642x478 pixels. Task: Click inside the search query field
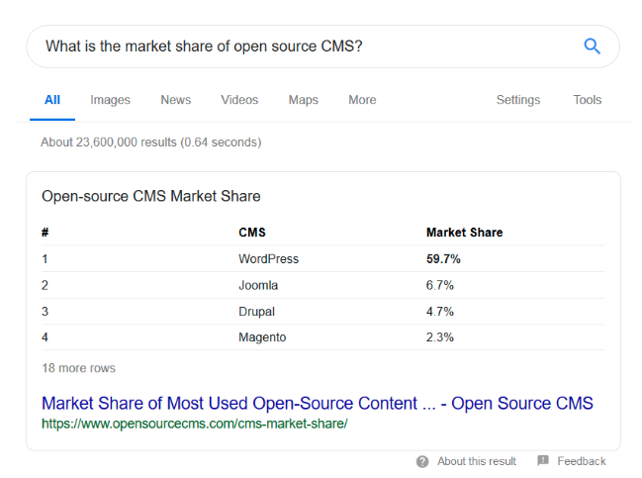[x=297, y=47]
